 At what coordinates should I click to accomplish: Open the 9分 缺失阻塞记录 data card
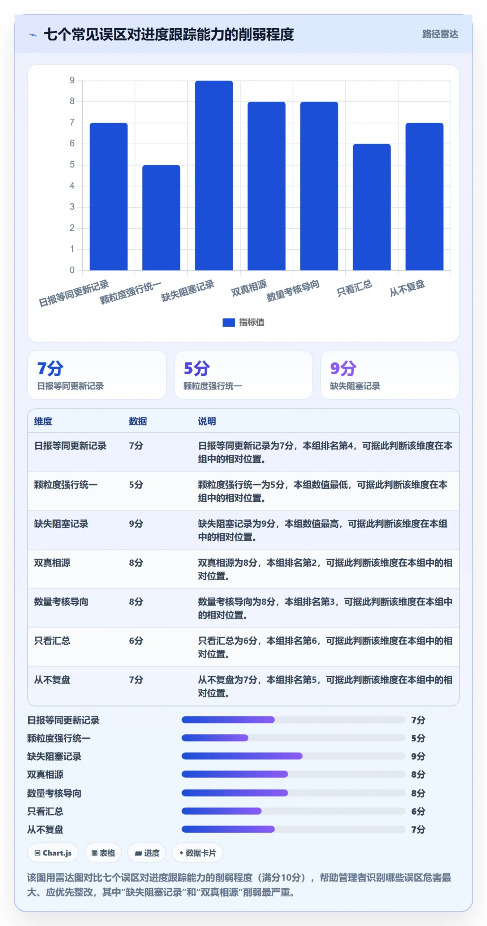(389, 374)
